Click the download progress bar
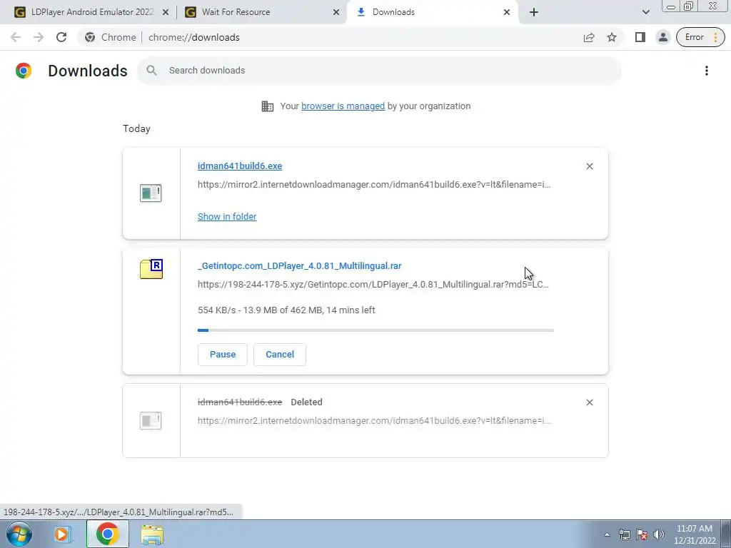 pos(375,330)
